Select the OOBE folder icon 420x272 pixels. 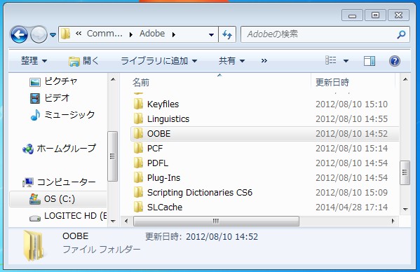click(138, 133)
